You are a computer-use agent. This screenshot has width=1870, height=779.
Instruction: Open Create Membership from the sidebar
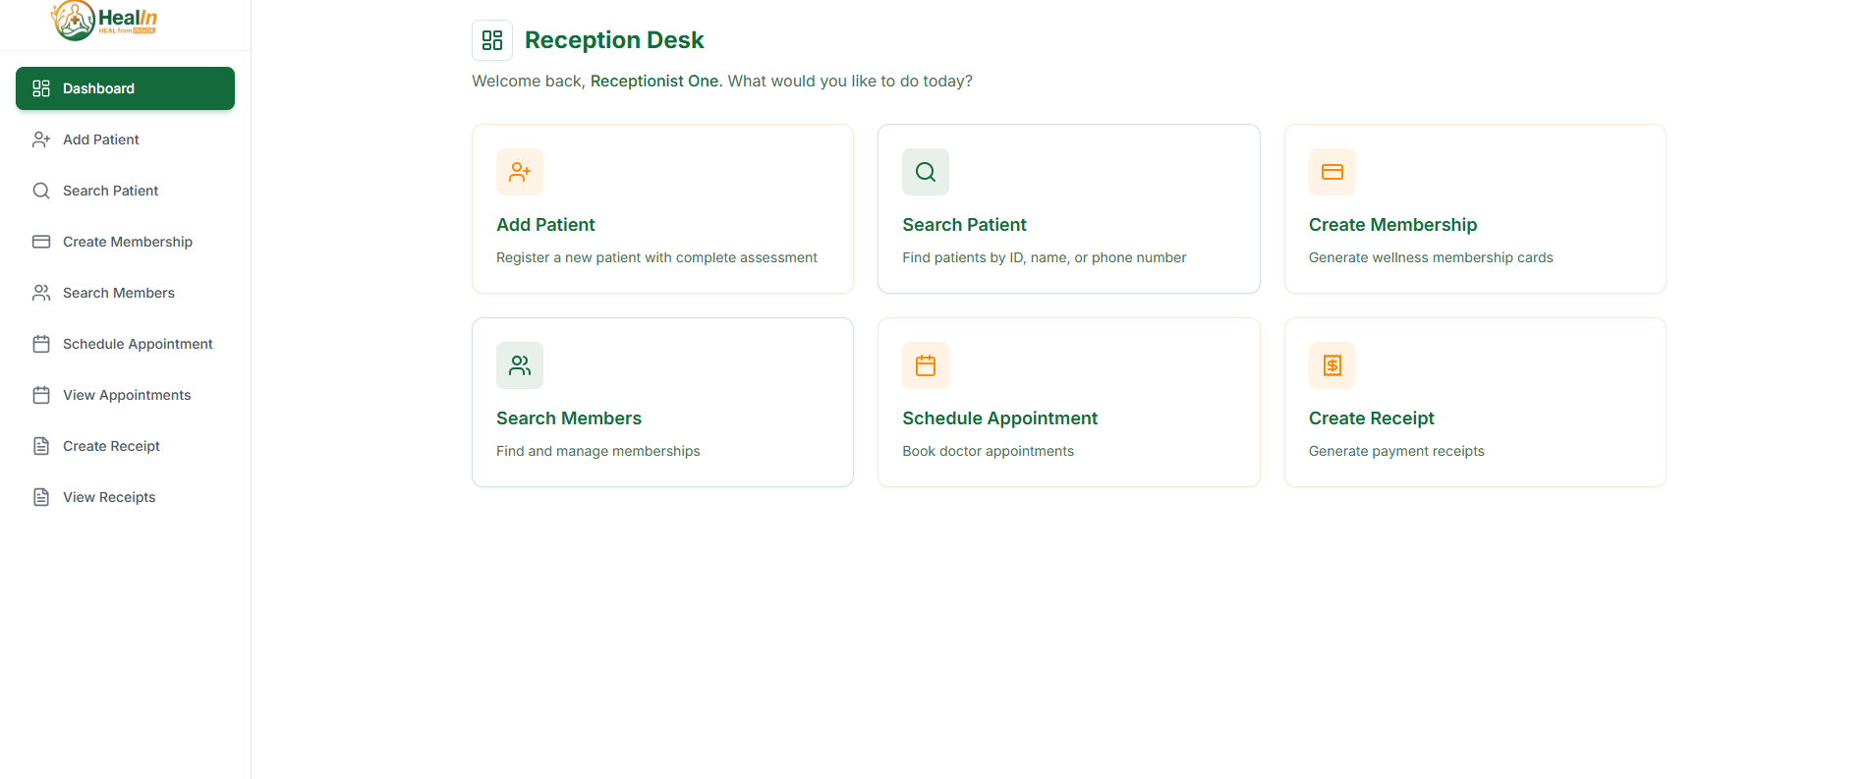tap(125, 242)
